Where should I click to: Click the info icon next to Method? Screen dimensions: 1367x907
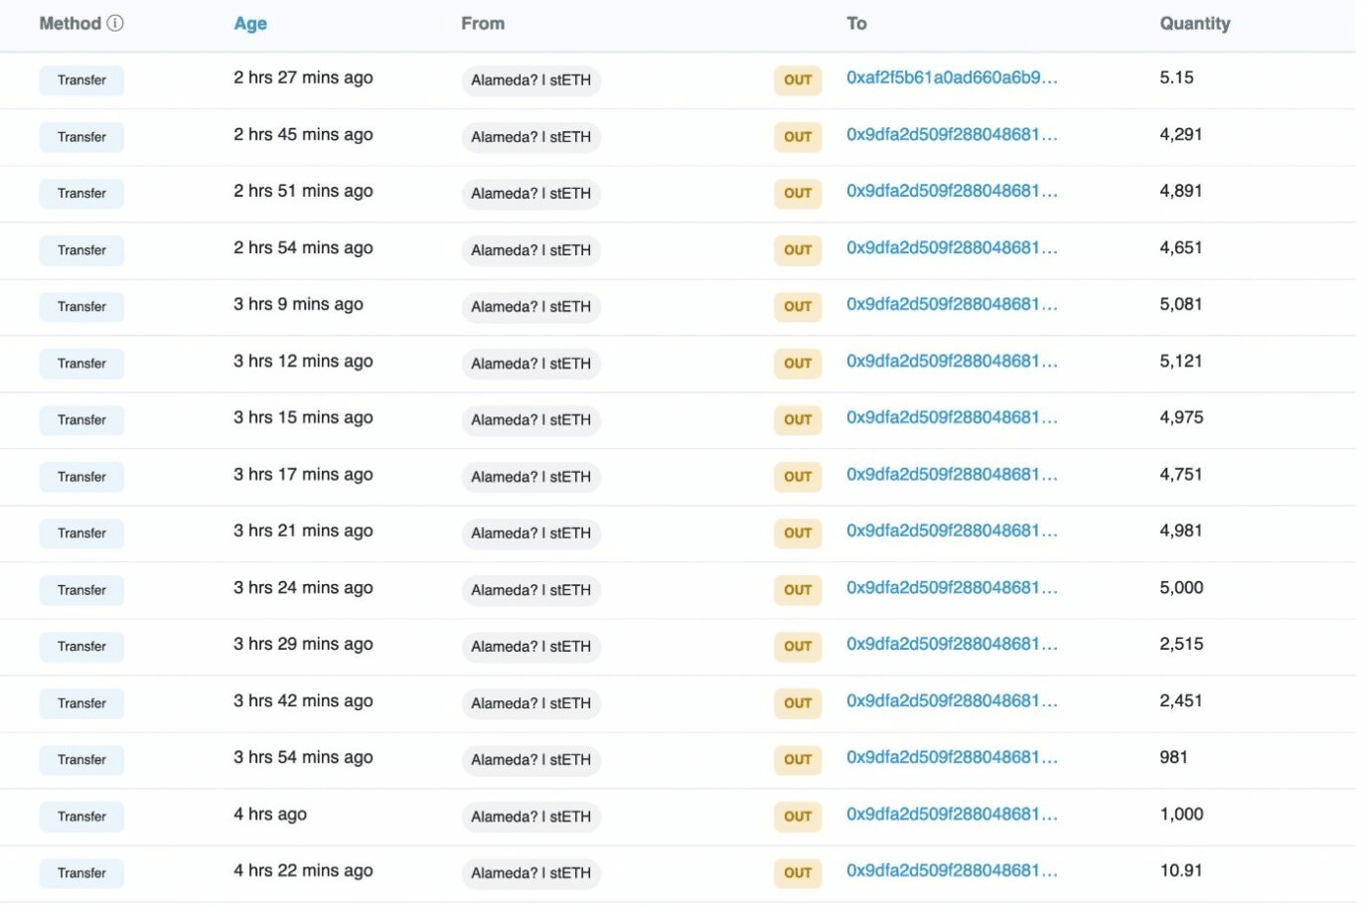(x=115, y=23)
